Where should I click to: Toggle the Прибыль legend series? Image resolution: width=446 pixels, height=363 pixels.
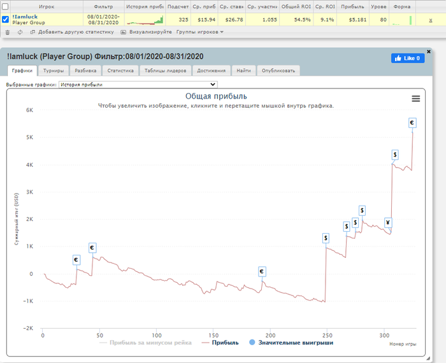[220, 343]
